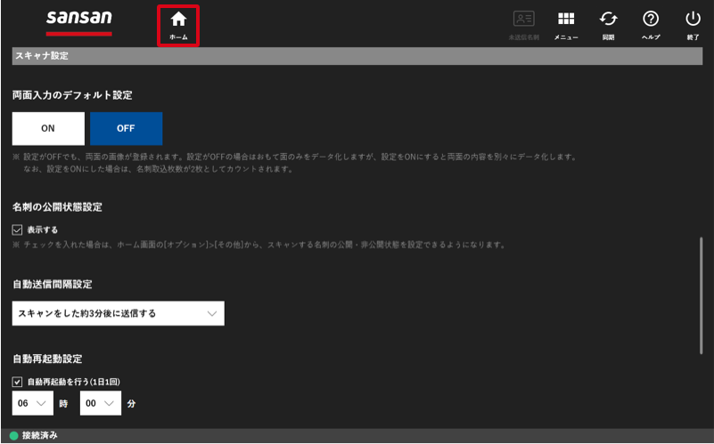Open the メニュー grid icon

[566, 19]
